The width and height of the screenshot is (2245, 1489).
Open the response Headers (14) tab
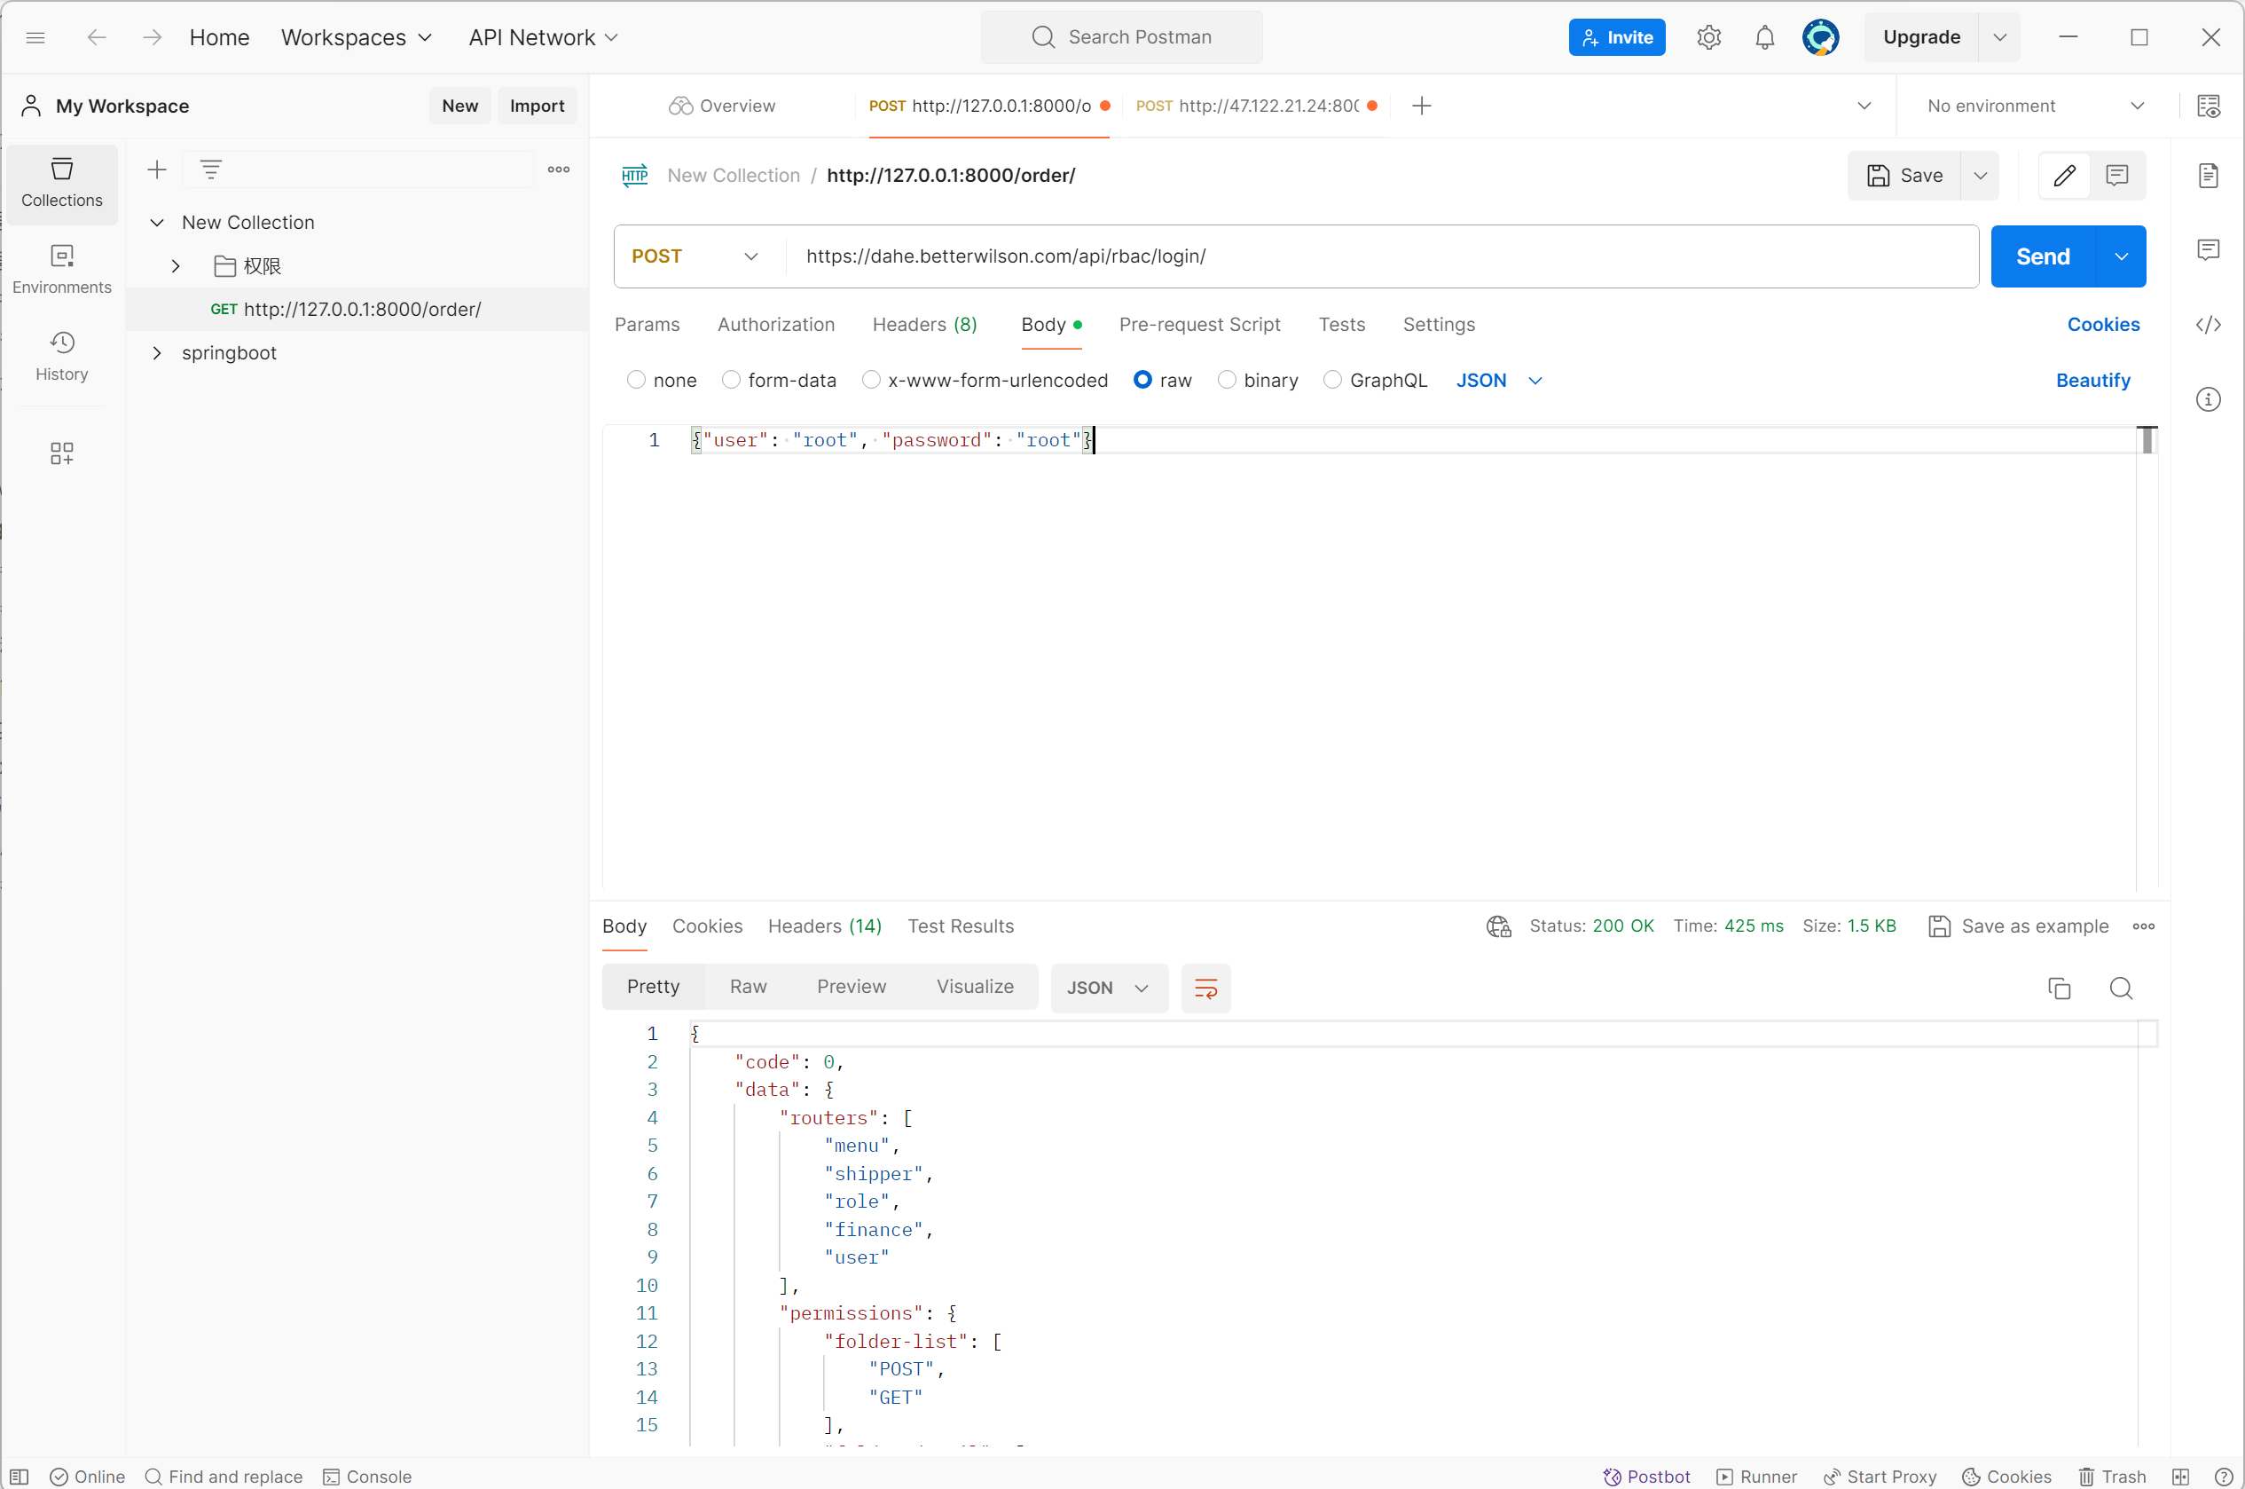click(x=824, y=926)
